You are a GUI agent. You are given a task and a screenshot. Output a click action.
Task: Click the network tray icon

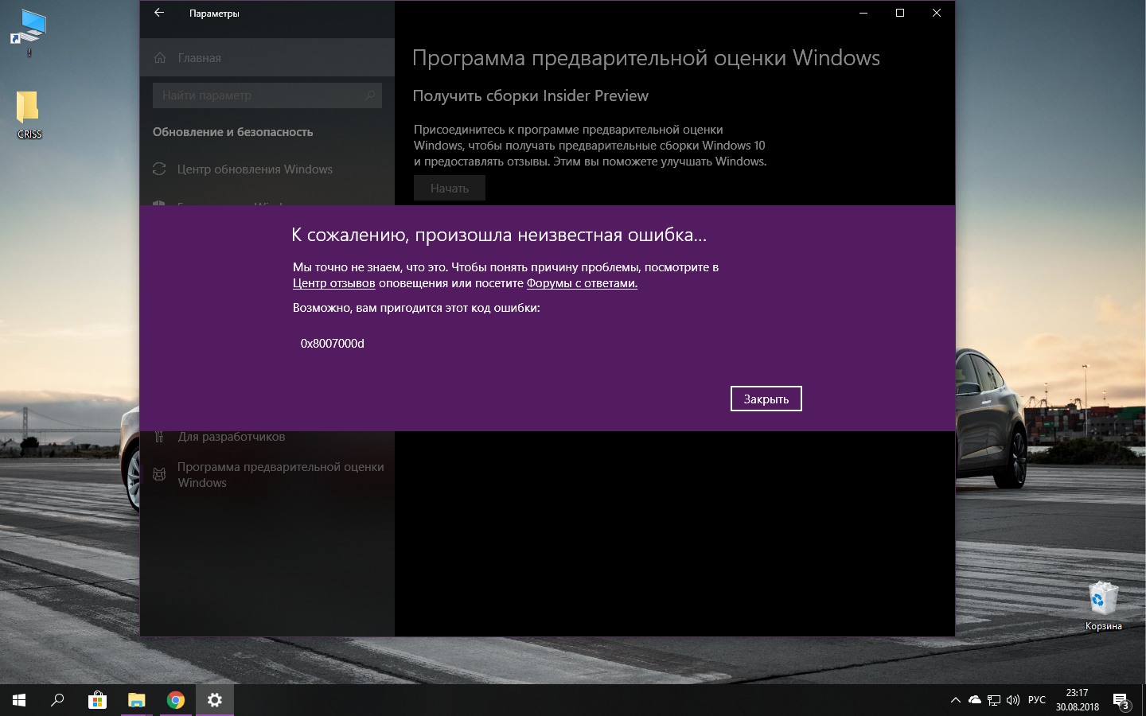coord(994,700)
